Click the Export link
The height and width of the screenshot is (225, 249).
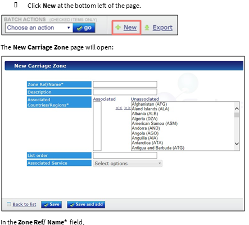162,28
